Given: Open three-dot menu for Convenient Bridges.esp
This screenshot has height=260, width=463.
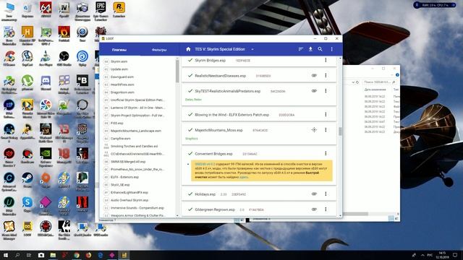Looking at the screenshot, I should click(x=326, y=154).
